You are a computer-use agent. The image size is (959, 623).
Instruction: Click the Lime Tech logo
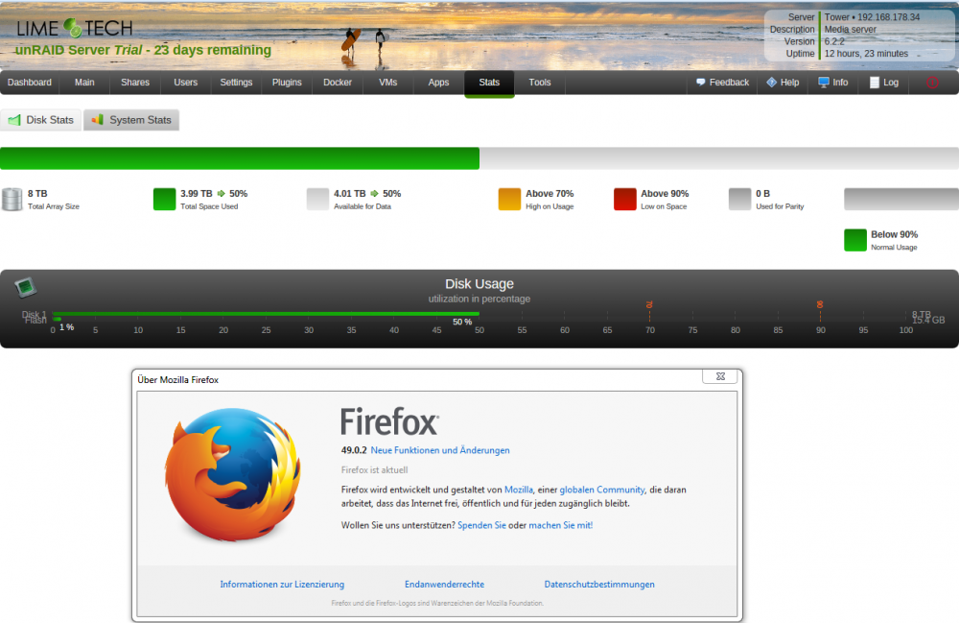(74, 28)
